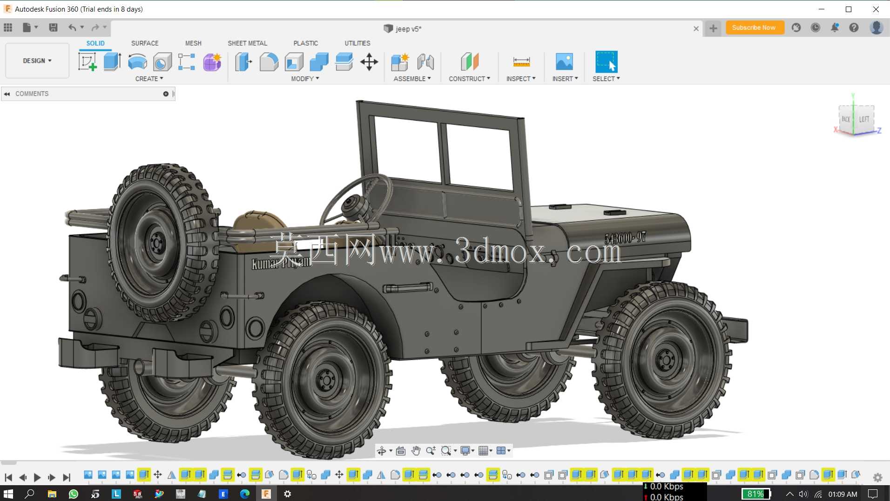Open the Create Form tool
The width and height of the screenshot is (890, 501).
coord(212,61)
